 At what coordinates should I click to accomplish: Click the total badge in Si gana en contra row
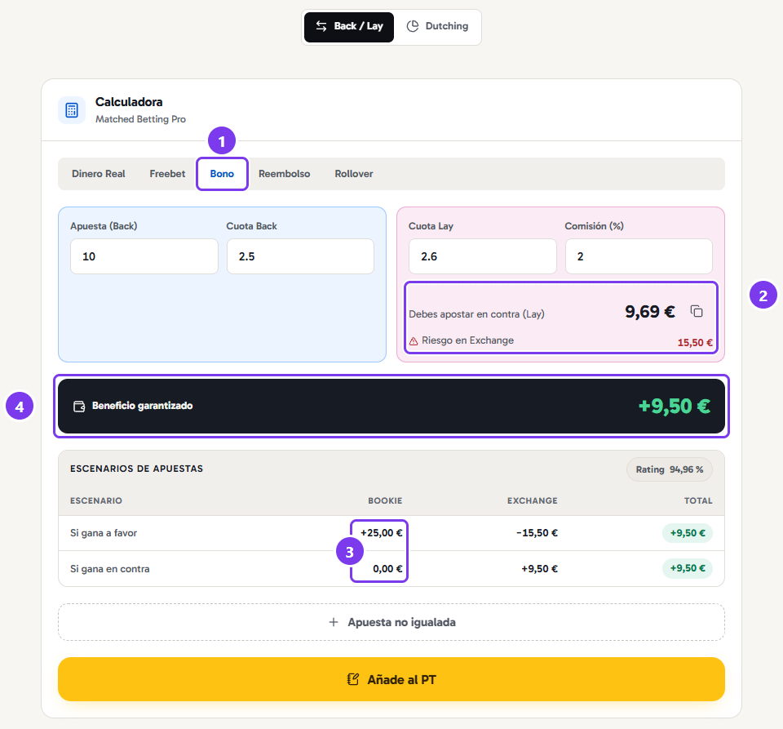click(688, 569)
